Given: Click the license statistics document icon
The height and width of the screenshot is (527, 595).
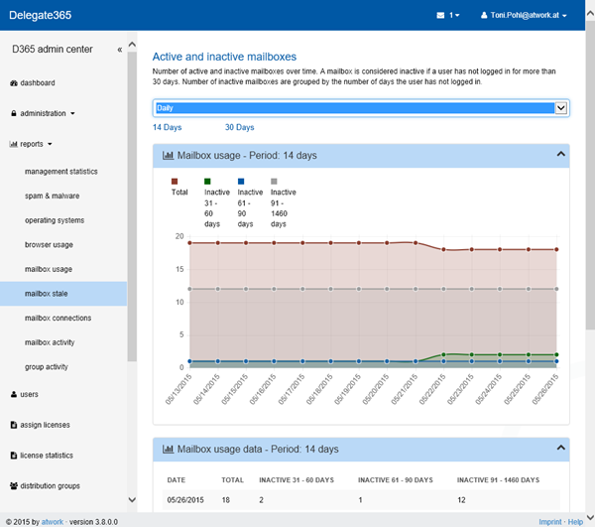Looking at the screenshot, I should [14, 456].
